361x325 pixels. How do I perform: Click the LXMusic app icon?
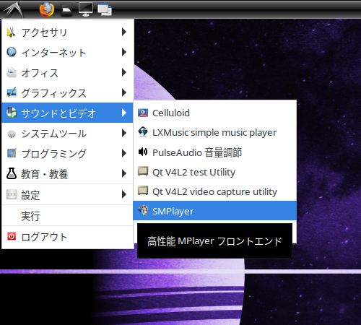click(x=143, y=132)
